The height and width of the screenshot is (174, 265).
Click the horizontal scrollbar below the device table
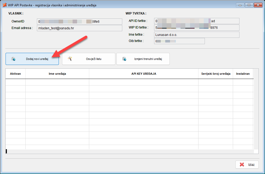[x=129, y=151]
